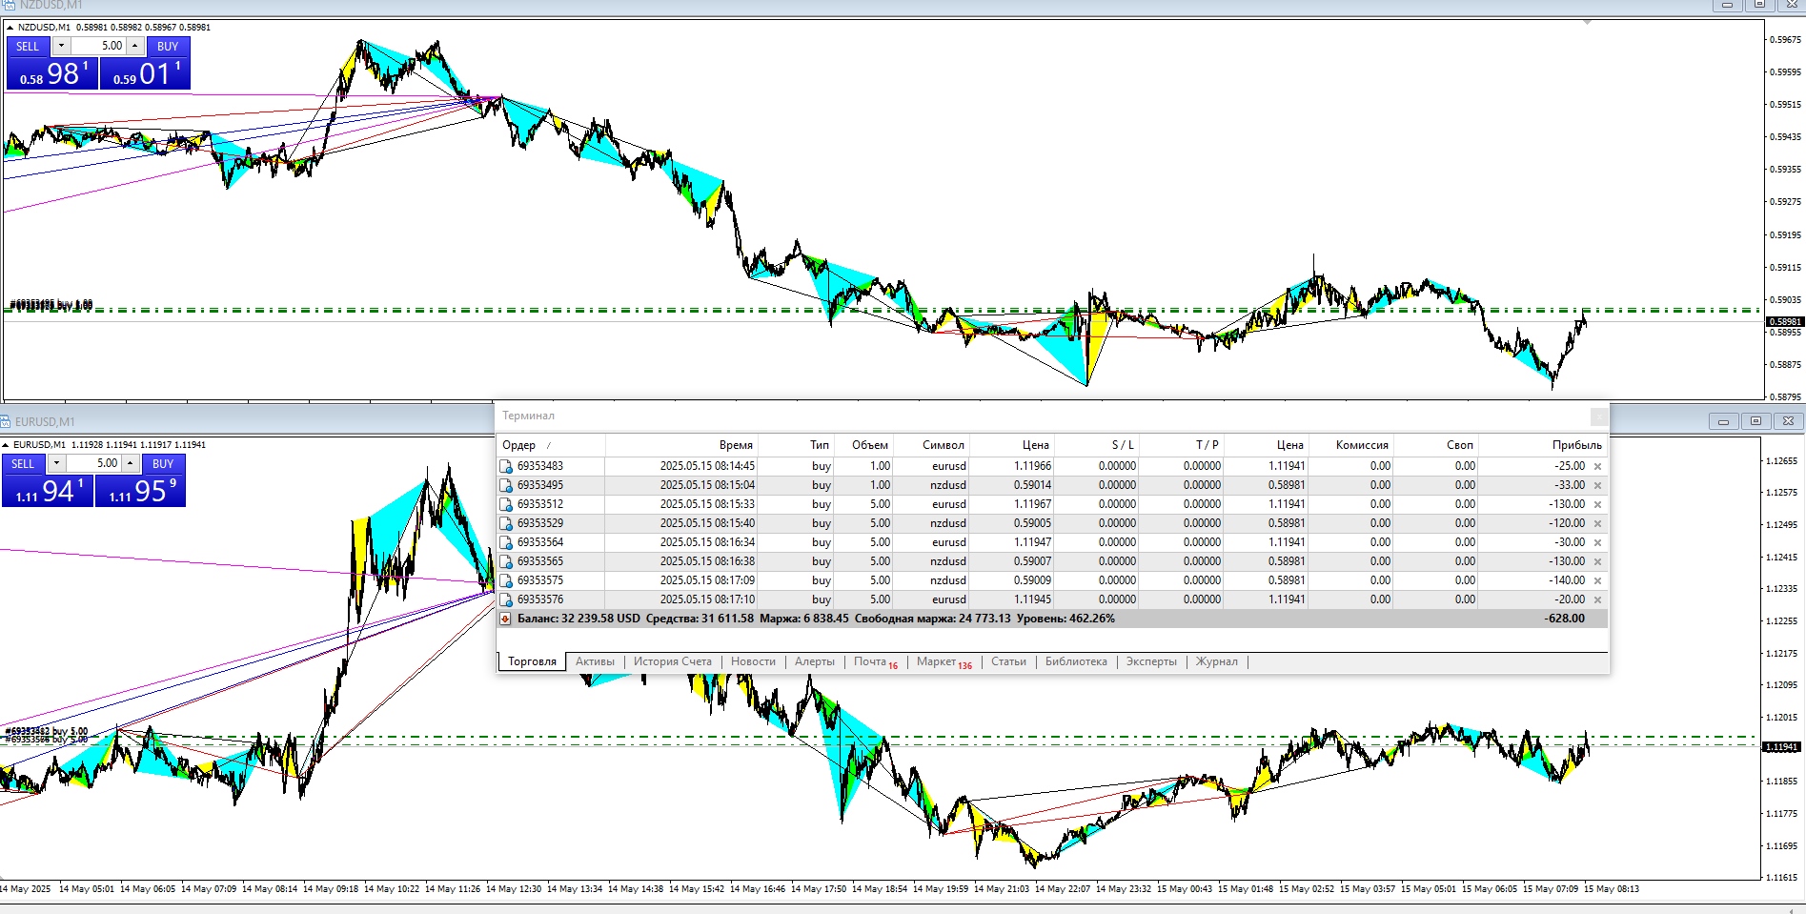Sort by the Объем column header
Image resolution: width=1806 pixels, height=914 pixels.
[863, 445]
